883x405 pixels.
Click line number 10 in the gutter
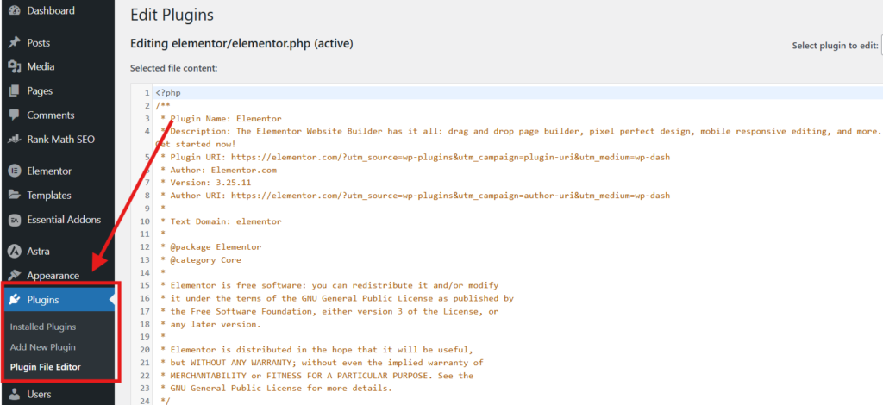point(145,221)
